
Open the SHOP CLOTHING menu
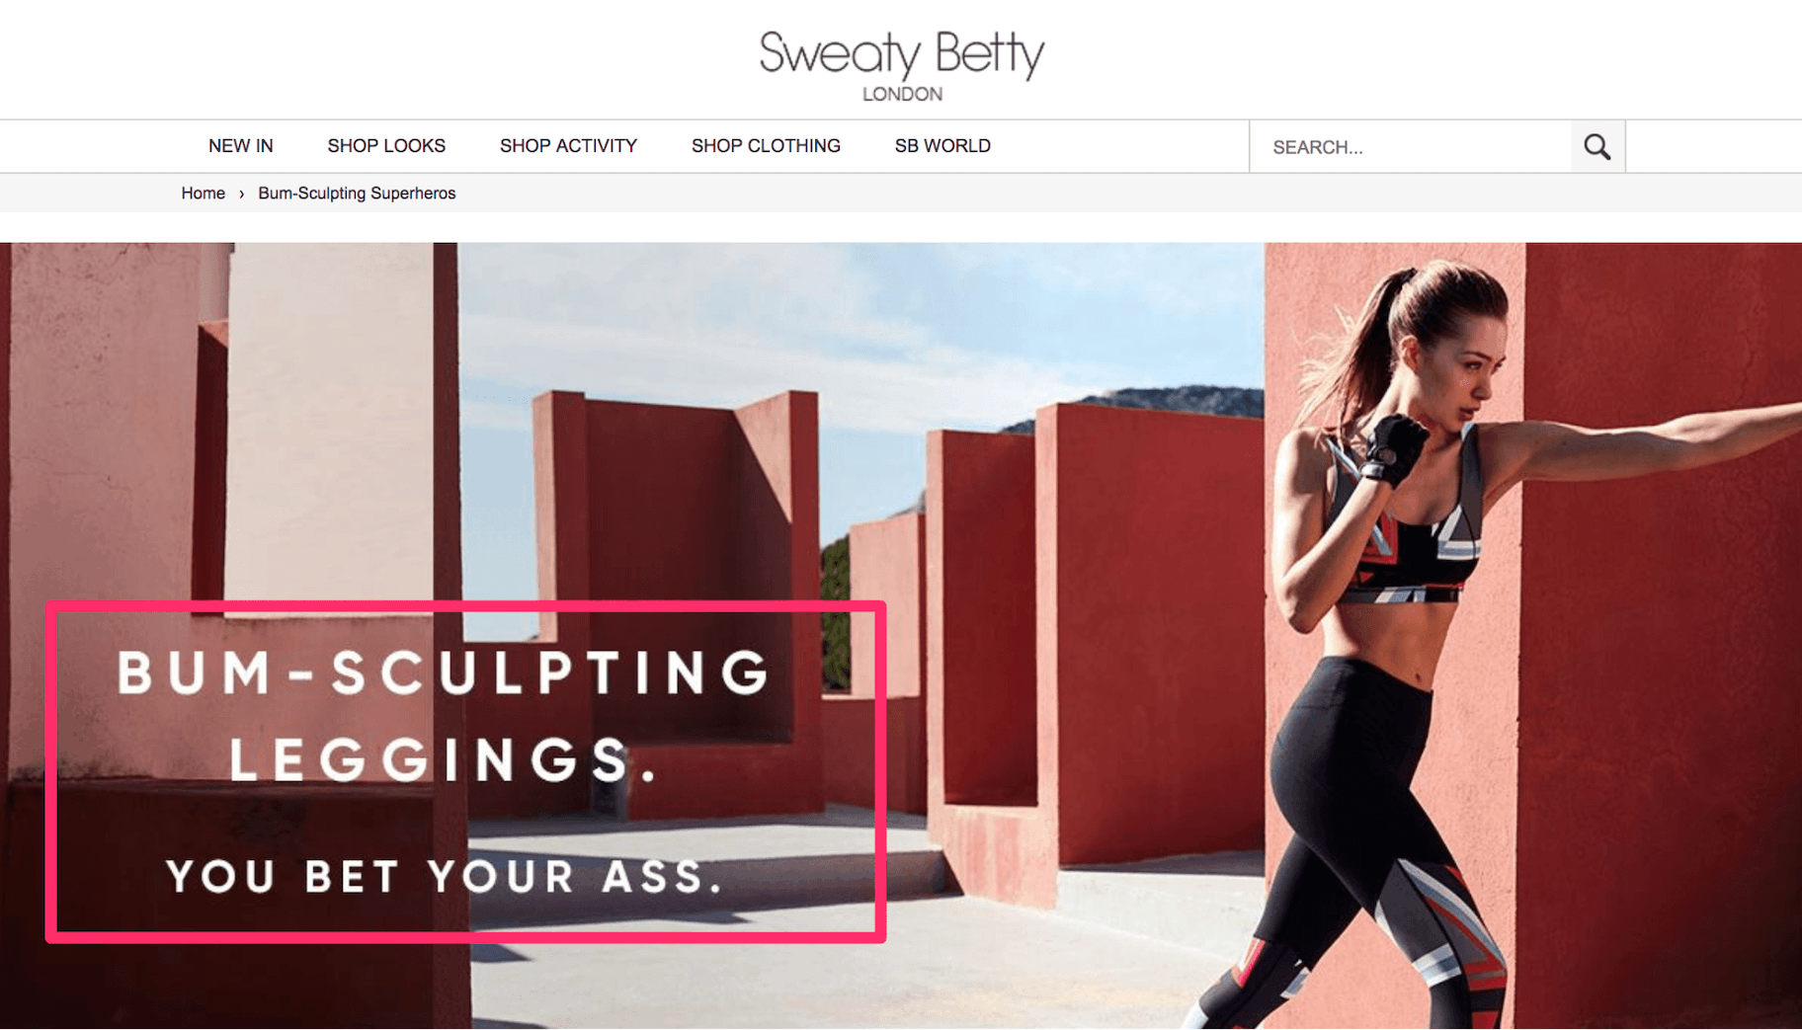pos(766,146)
